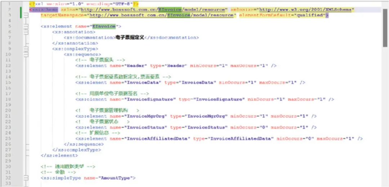Click the InvoiceMgrOrg name value on line 21
This screenshot has height=187, width=389.
(145, 116)
